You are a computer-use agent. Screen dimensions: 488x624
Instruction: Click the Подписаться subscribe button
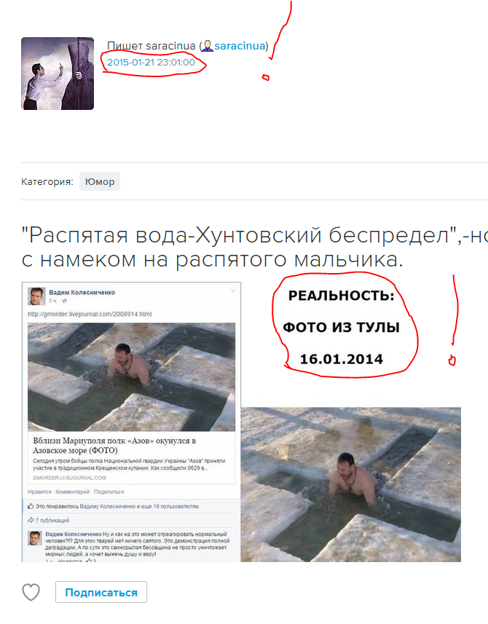[101, 592]
